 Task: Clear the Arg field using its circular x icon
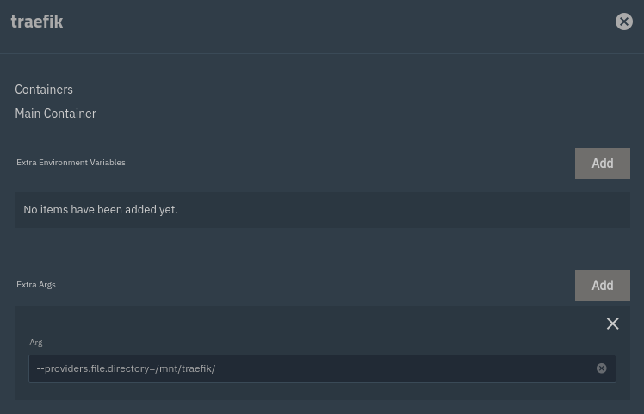tap(602, 368)
